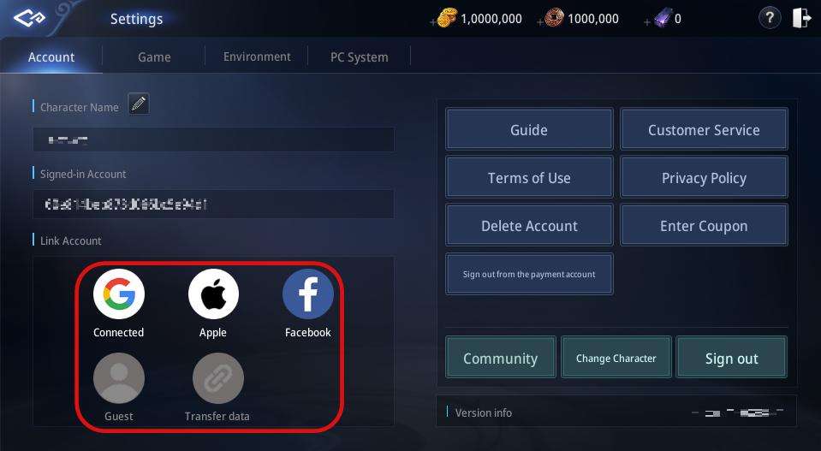Image resolution: width=821 pixels, height=451 pixels.
Task: Click the back logo icon beside Settings
Action: 29,19
